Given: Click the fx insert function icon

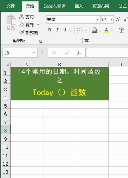Looking at the screenshot, I should [79, 53].
